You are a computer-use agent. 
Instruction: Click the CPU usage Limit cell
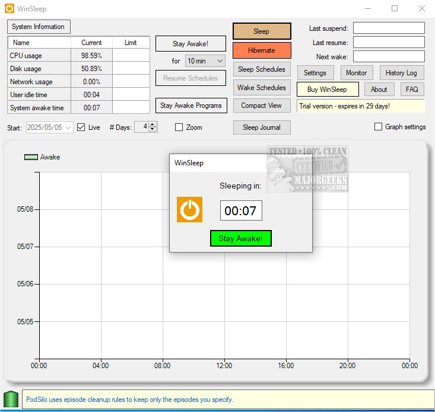coord(131,55)
